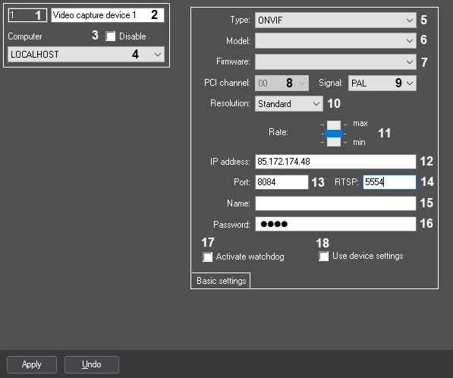Click the Password input field
Screen dimensions: 453x378
click(335, 224)
